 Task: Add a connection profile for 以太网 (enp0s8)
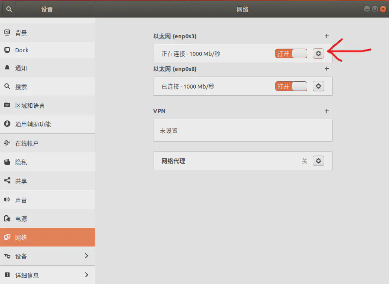pyautogui.click(x=327, y=69)
